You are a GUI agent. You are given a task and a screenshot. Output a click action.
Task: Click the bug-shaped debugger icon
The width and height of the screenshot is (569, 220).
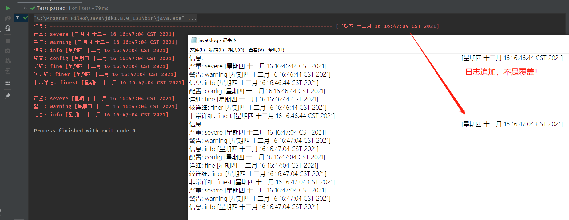(x=8, y=61)
